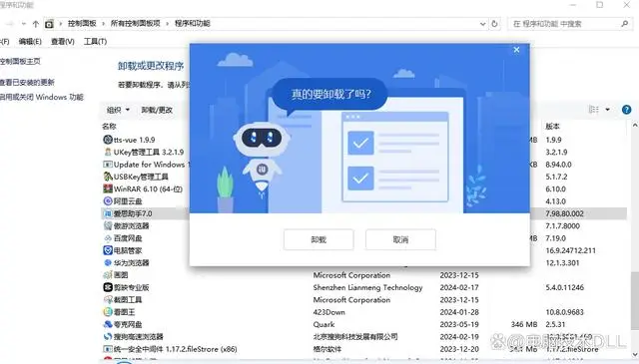Select the 2023-05-19 install date cell

(459, 324)
